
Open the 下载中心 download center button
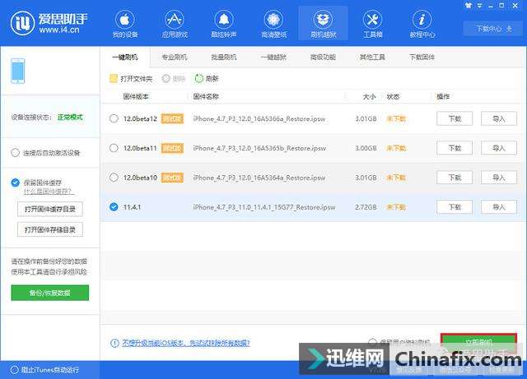click(x=494, y=29)
